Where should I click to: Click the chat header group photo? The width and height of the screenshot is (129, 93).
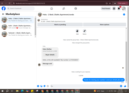tap(40, 15)
